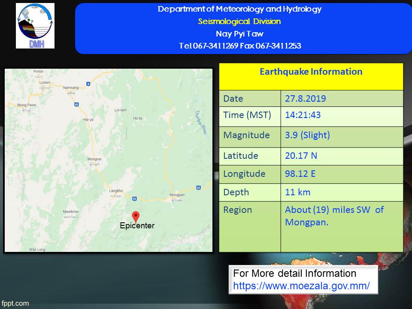Click the "Nay Pyi Taw" header line
This screenshot has height=309, width=412.
239,33
